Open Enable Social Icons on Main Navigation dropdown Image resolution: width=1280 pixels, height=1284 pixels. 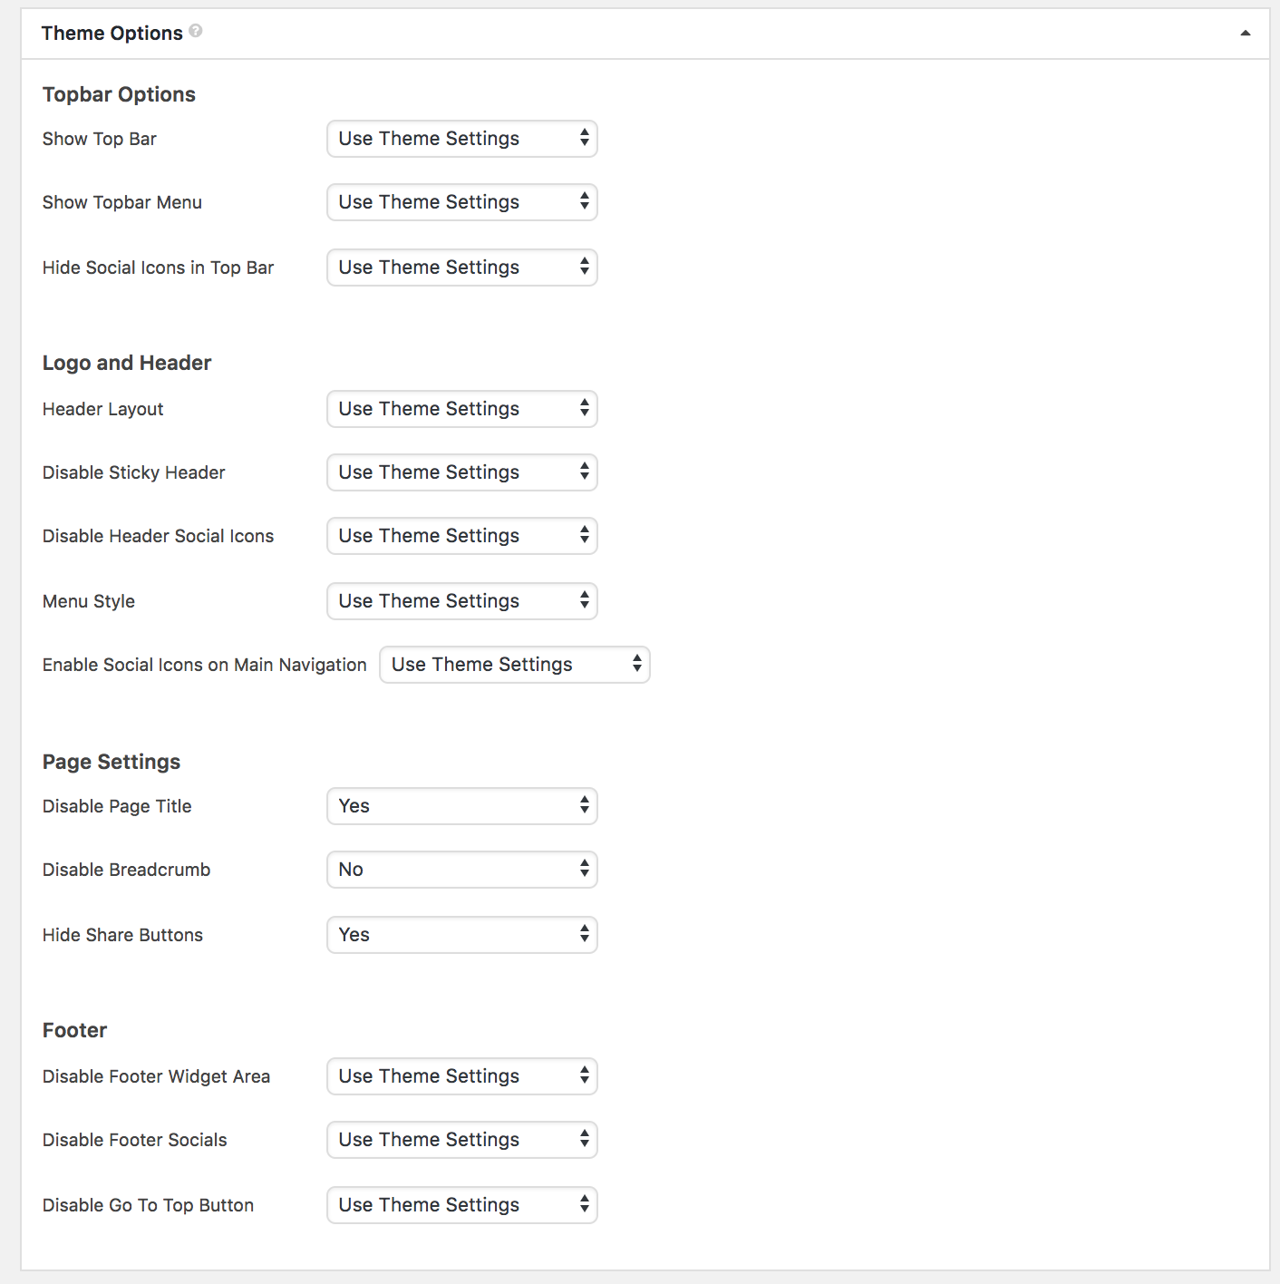tap(515, 665)
